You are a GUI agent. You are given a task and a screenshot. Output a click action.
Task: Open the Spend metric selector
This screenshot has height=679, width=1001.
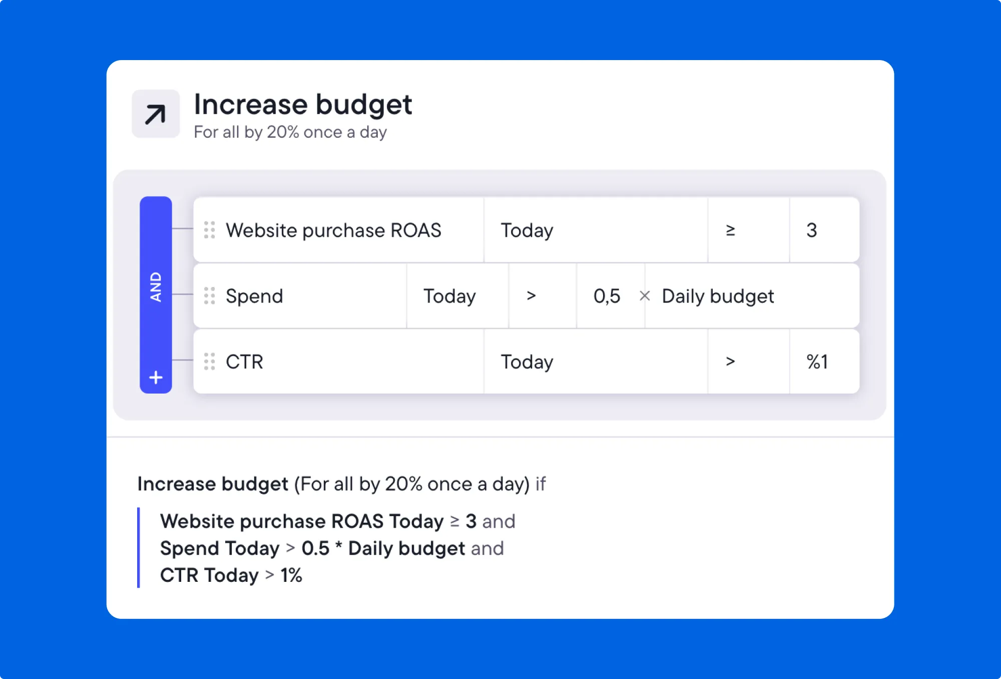click(254, 296)
